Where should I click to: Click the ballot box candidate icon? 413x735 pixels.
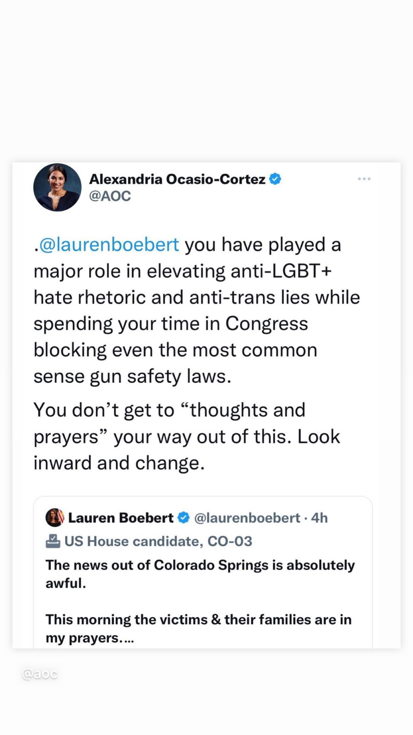tap(53, 541)
